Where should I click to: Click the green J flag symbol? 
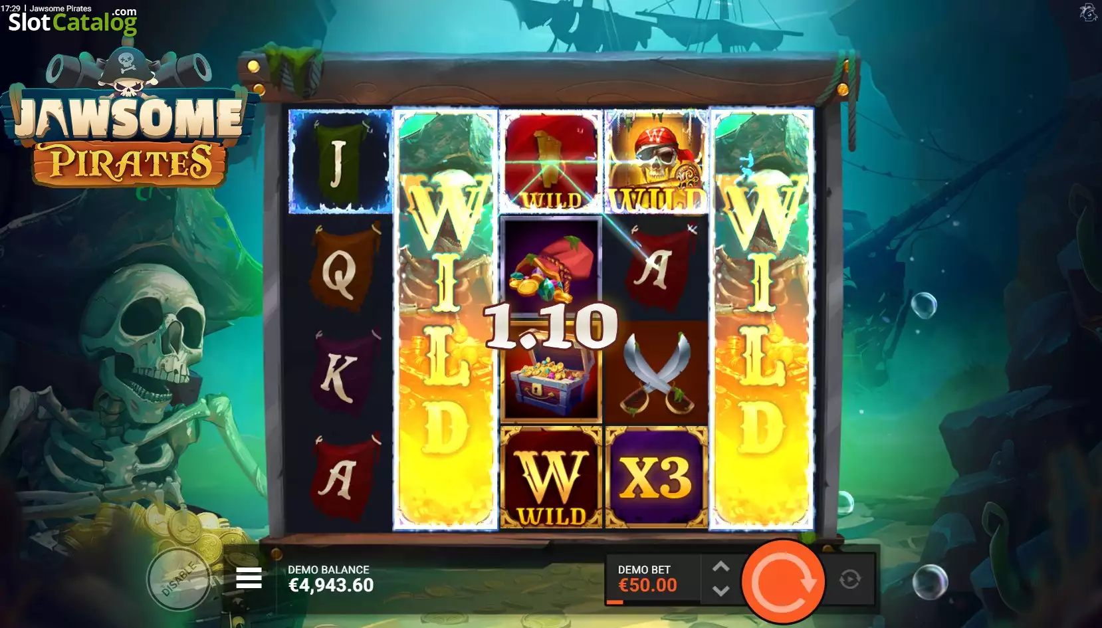click(340, 161)
